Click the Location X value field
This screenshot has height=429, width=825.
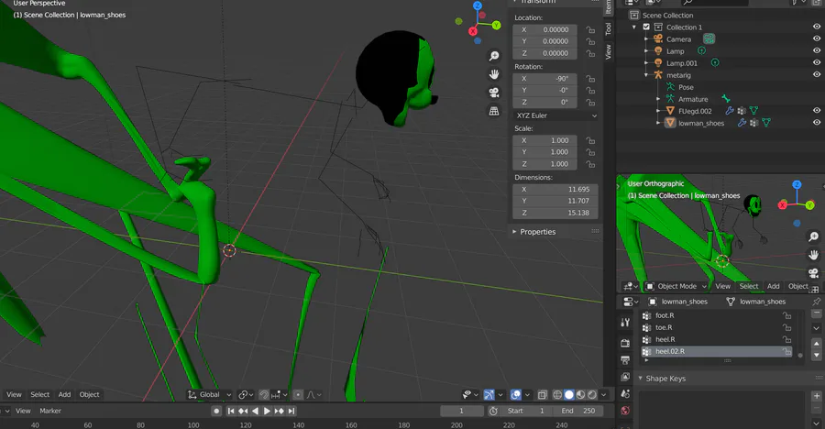(x=545, y=29)
